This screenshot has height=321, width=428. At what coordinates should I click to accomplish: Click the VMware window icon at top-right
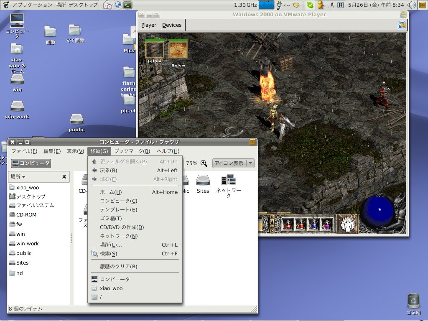[x=402, y=25]
